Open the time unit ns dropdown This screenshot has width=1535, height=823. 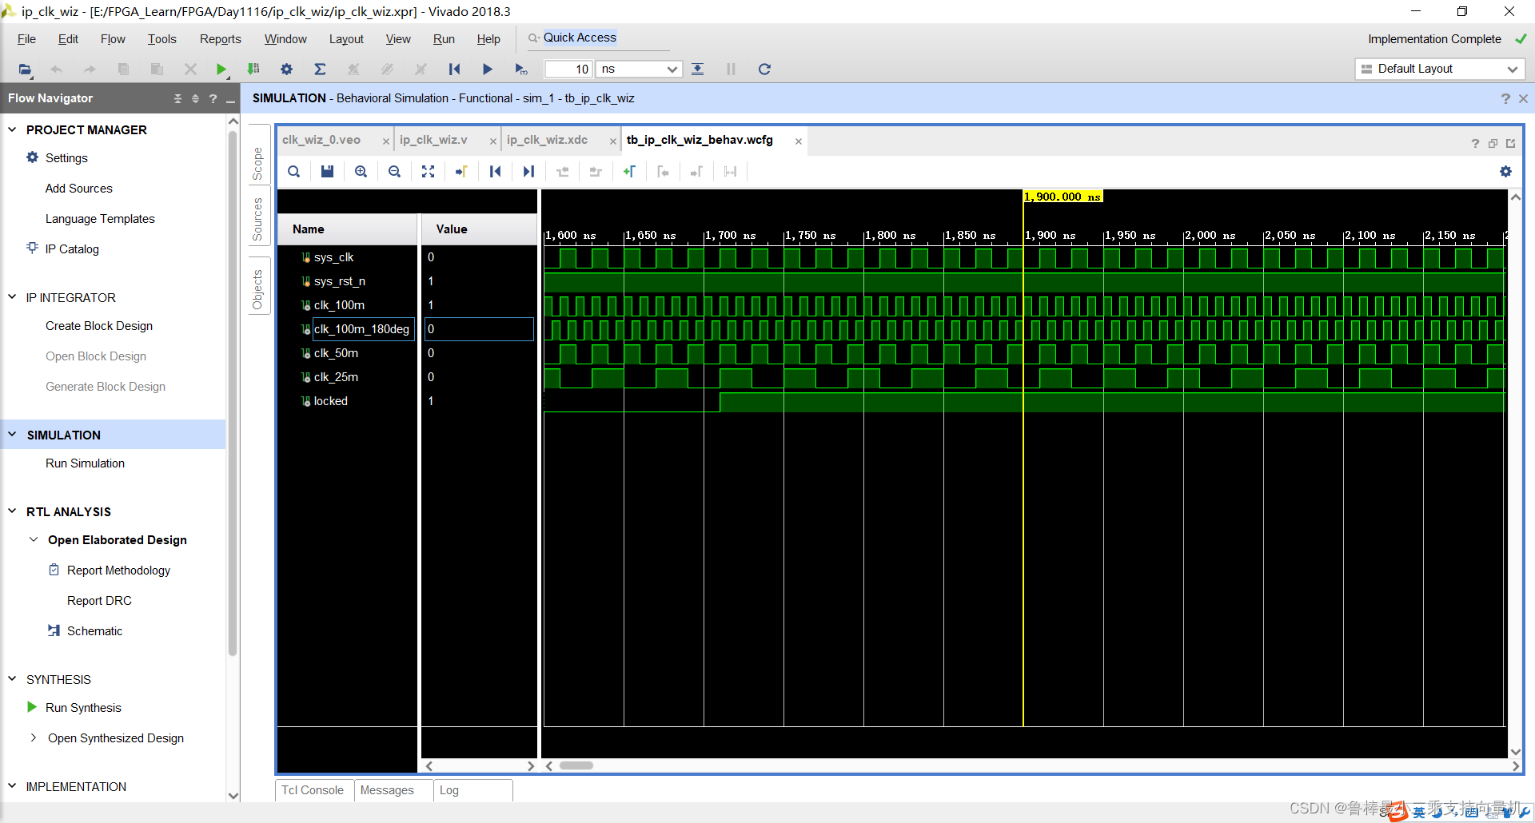[x=640, y=70]
